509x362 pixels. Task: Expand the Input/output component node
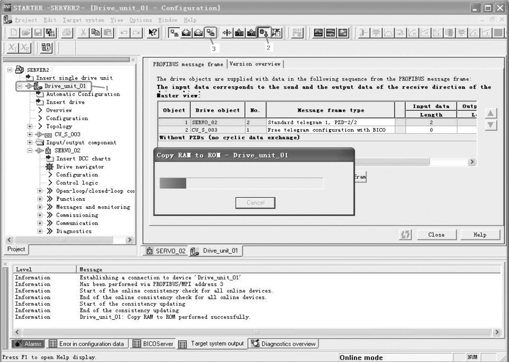(x=30, y=142)
